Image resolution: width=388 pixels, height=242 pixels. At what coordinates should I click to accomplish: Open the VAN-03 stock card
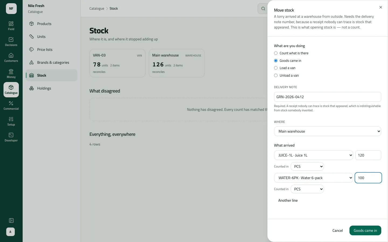[x=117, y=63]
